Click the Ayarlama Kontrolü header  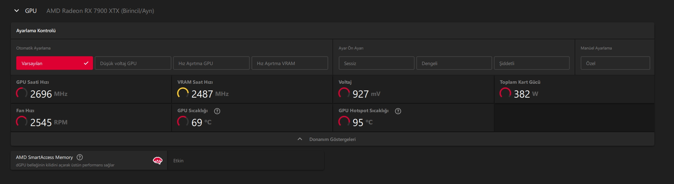[x=36, y=30]
